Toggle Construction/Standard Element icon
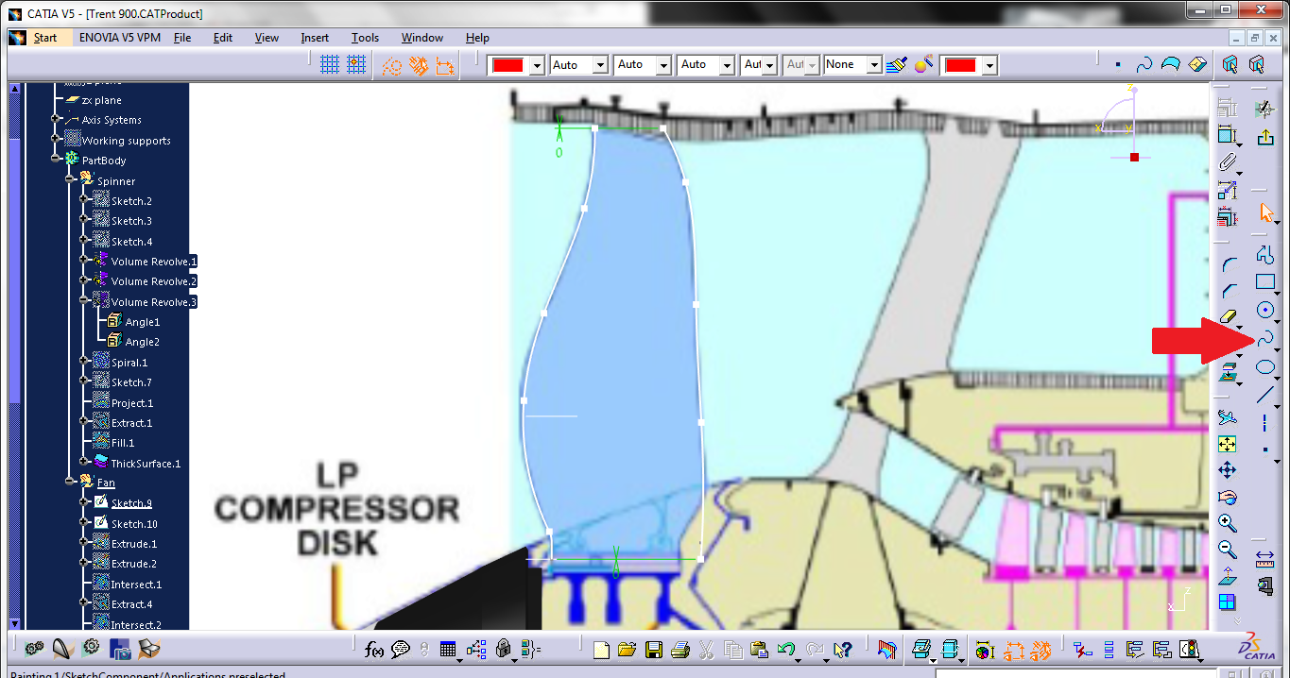Viewport: 1290px width, 678px height. click(392, 65)
